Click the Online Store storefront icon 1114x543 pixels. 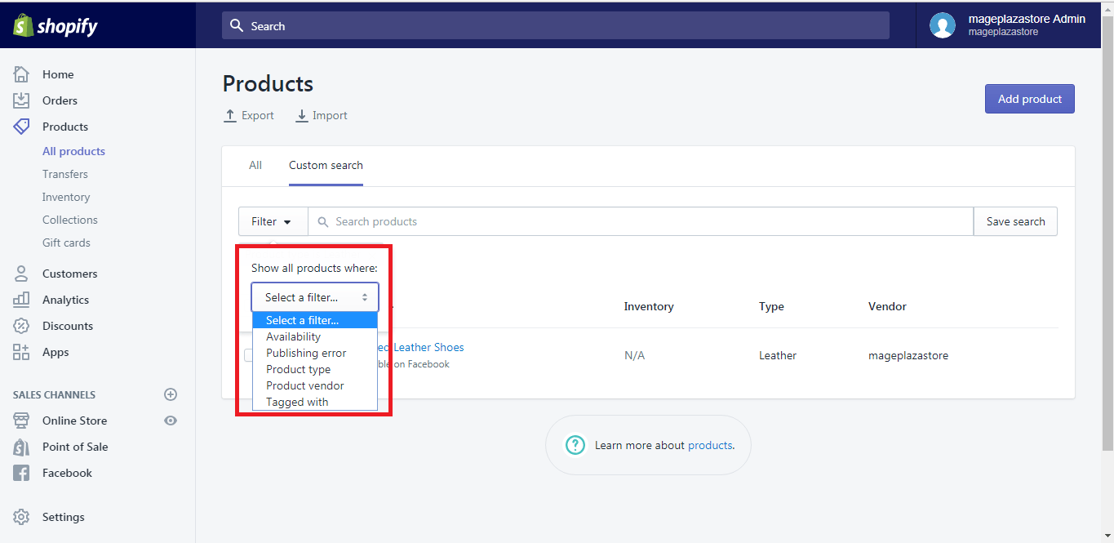23,420
